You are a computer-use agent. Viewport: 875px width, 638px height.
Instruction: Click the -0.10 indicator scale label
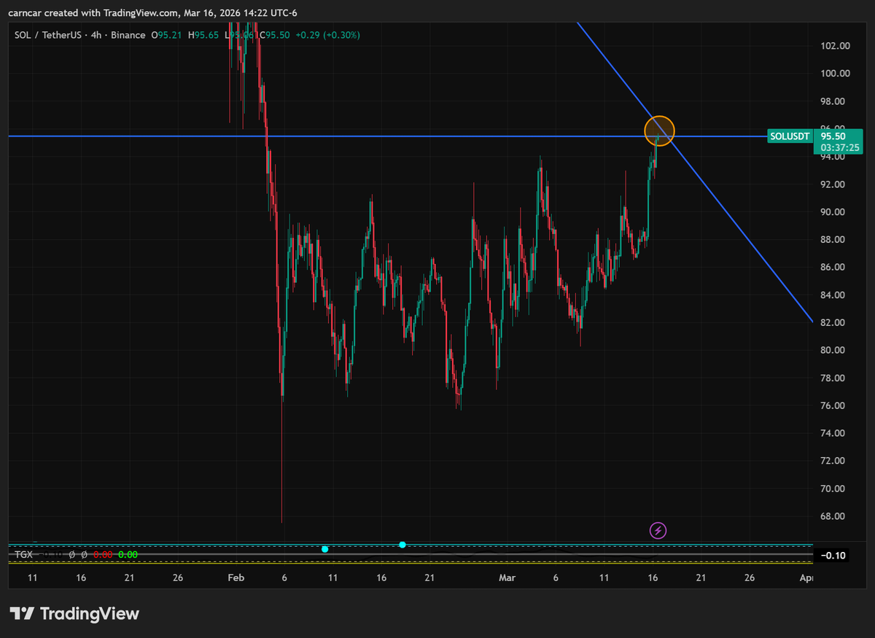[x=833, y=556]
